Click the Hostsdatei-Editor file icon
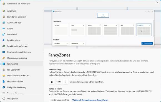 click(x=4, y=82)
